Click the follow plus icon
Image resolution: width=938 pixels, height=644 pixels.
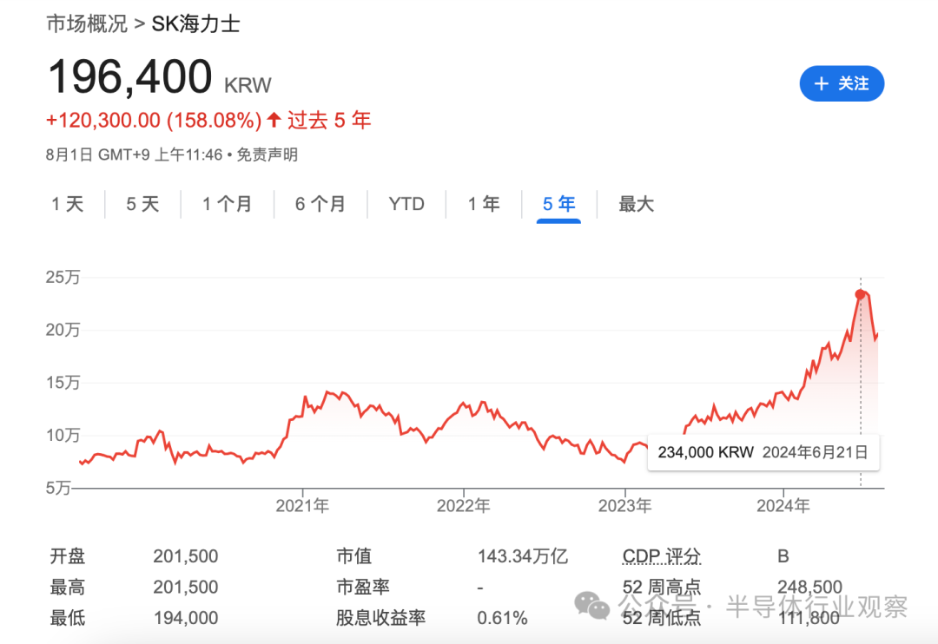820,83
